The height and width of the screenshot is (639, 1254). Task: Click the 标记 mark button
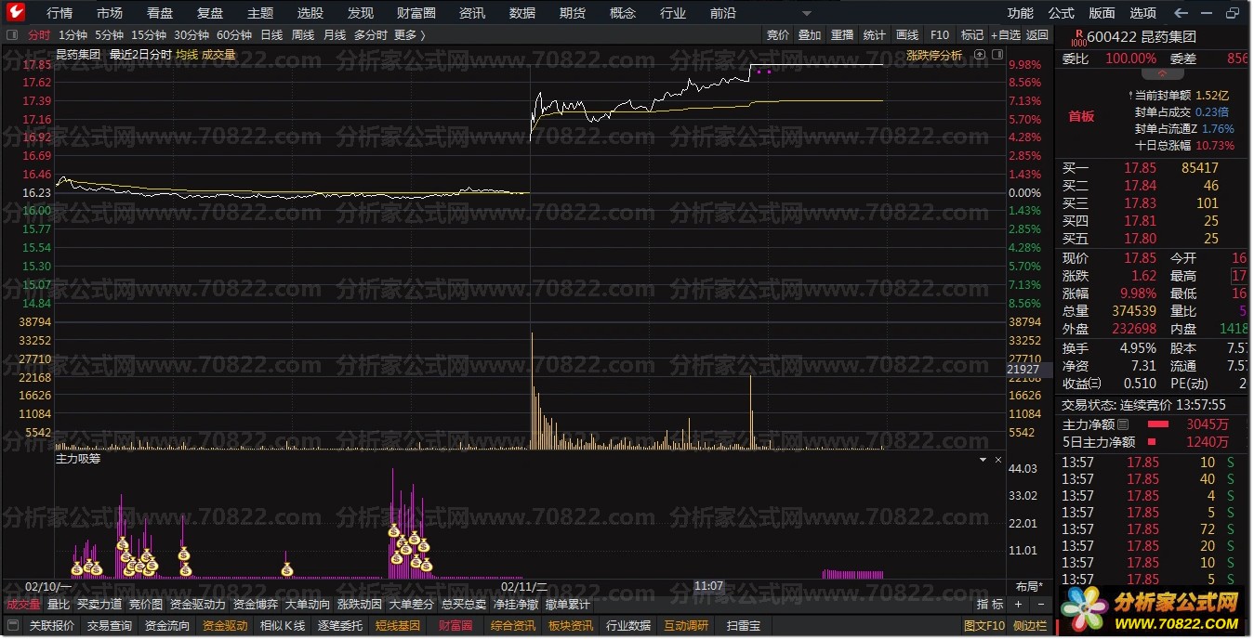pyautogui.click(x=972, y=34)
